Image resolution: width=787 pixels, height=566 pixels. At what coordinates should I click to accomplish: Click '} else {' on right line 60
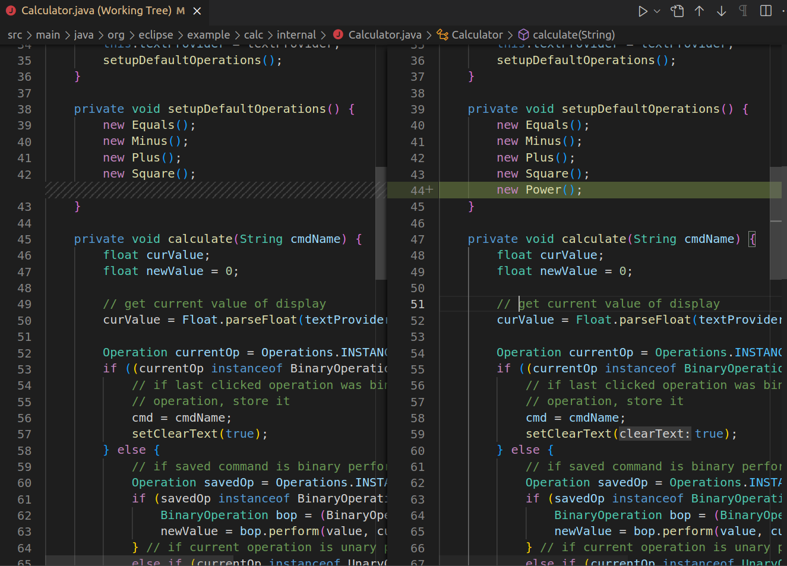(526, 450)
